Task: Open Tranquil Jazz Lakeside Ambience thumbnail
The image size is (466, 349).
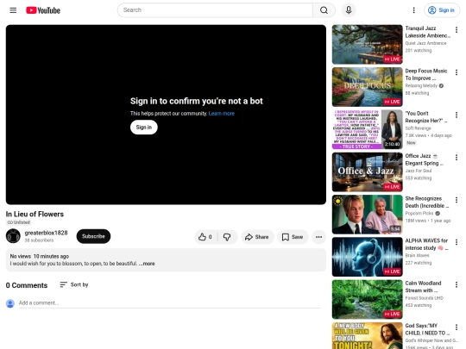Action: coord(368,45)
